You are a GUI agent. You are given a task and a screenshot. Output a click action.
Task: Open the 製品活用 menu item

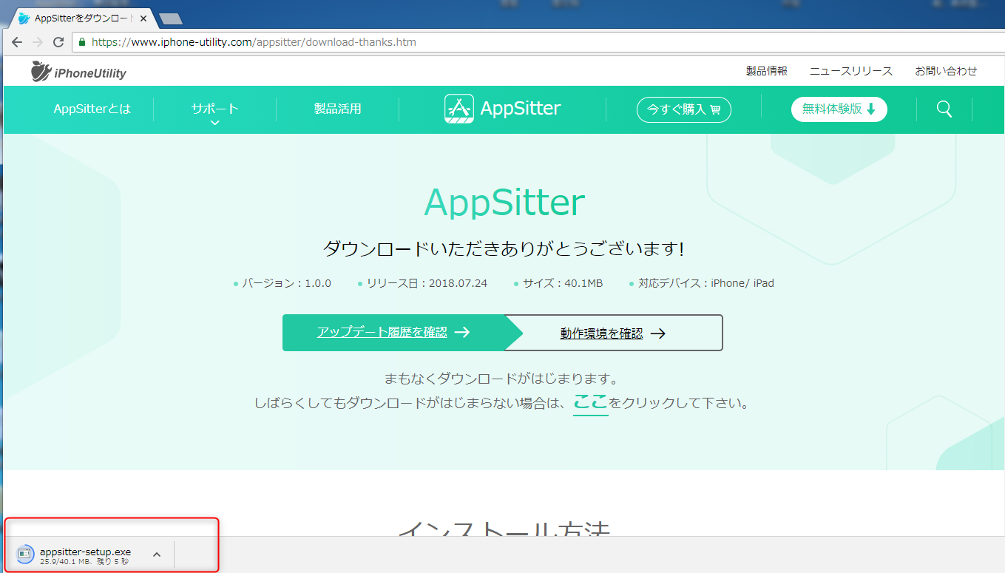click(338, 109)
